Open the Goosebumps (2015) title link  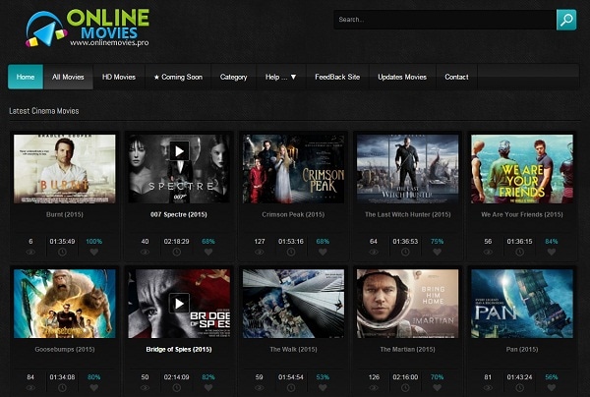pos(65,350)
